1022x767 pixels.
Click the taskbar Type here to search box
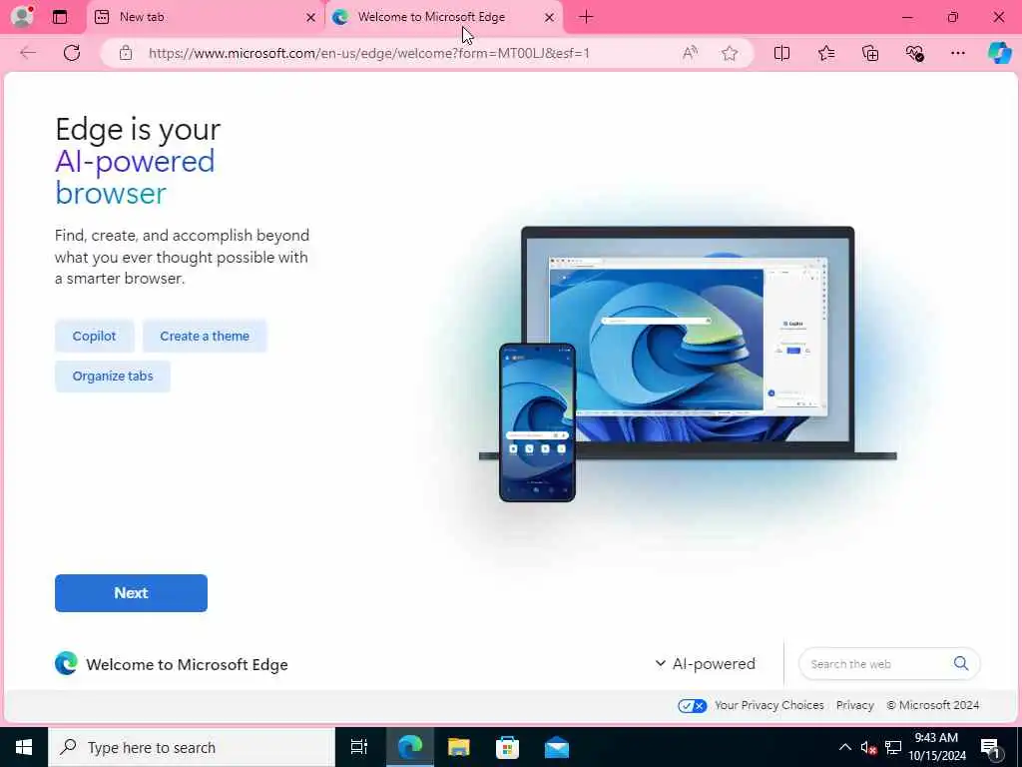click(192, 747)
